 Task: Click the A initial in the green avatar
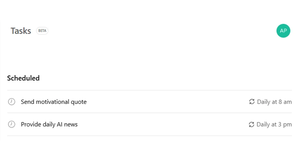pyautogui.click(x=281, y=31)
